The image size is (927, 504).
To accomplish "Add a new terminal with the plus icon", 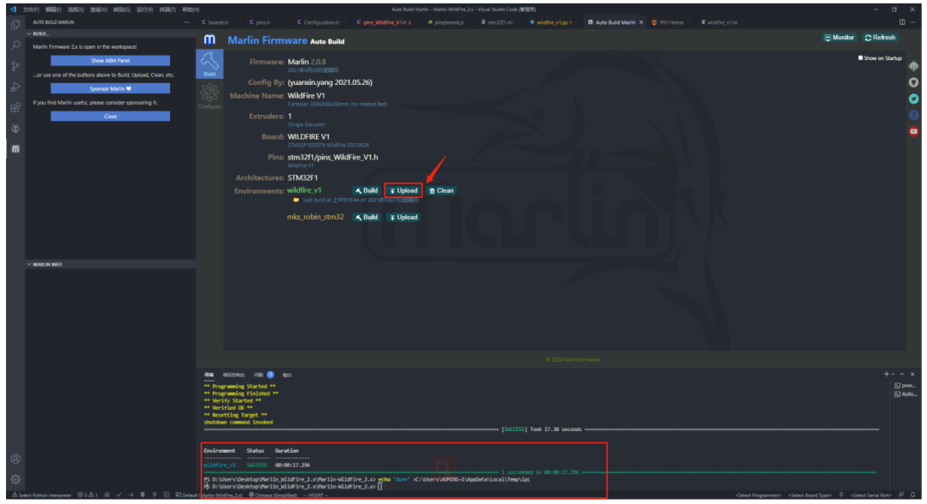I will point(886,375).
